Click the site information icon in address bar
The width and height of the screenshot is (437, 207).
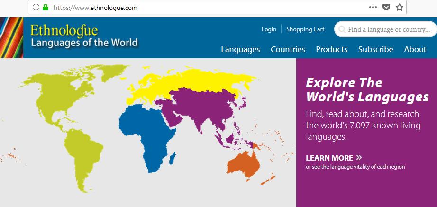tap(36, 8)
